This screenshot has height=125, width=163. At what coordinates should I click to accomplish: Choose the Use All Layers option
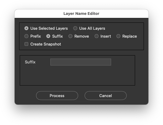tap(75, 28)
